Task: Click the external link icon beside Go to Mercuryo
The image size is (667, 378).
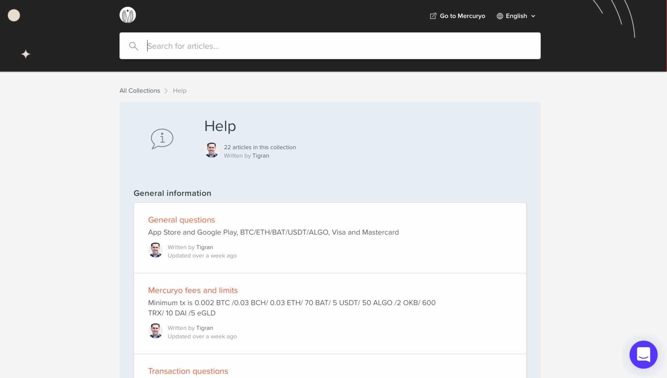Action: [x=433, y=16]
